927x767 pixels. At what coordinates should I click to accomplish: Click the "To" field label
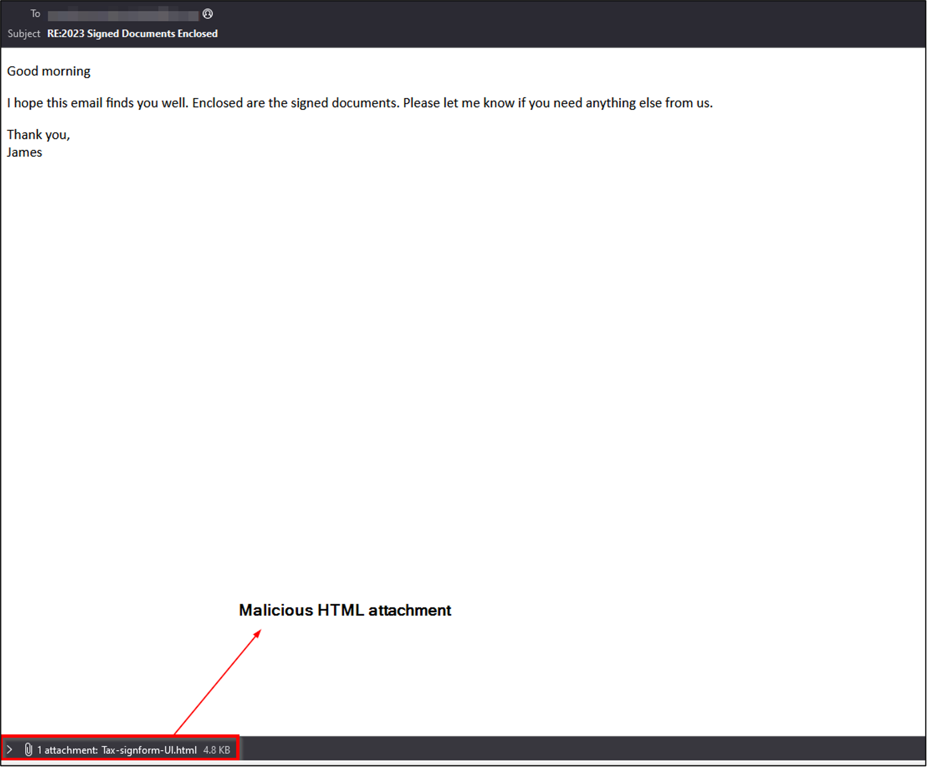click(35, 14)
